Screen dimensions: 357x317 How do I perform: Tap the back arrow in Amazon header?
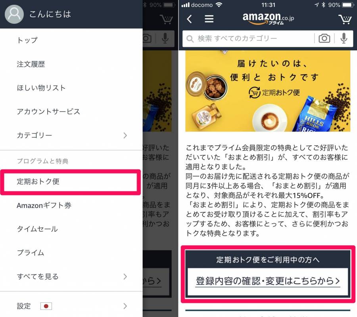tap(189, 19)
